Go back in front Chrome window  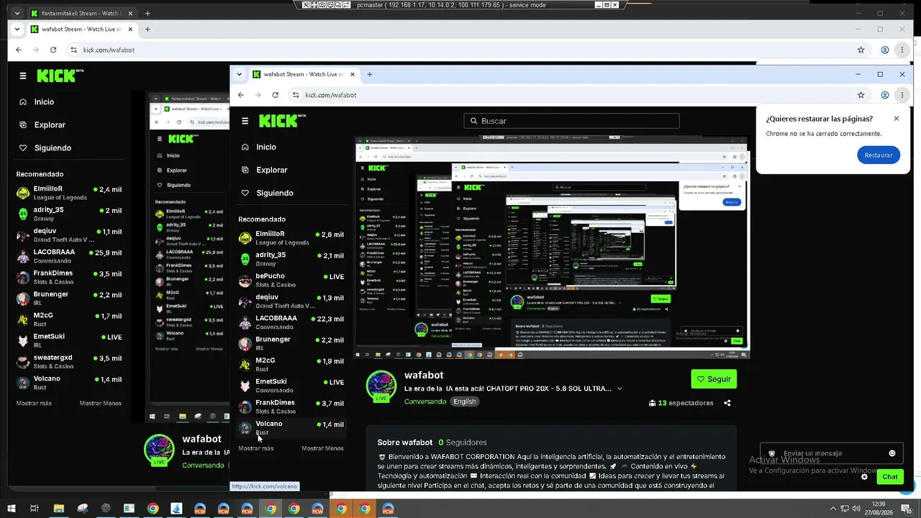click(x=241, y=95)
